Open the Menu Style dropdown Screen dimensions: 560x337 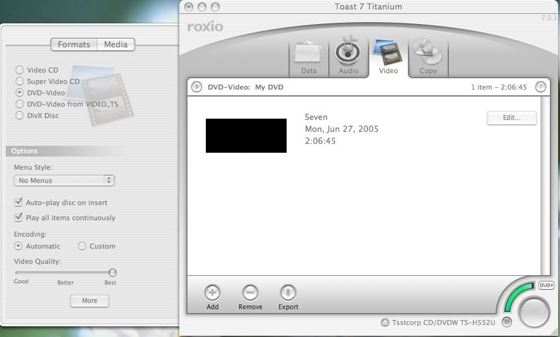(x=64, y=180)
